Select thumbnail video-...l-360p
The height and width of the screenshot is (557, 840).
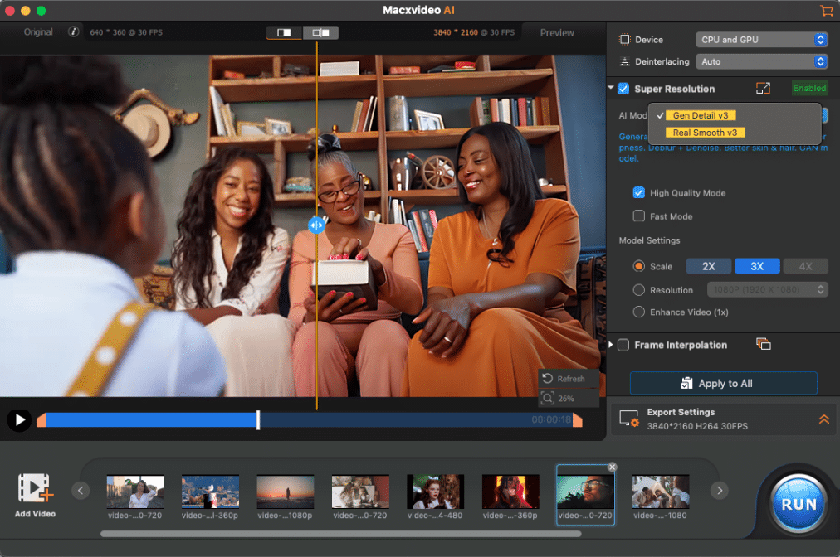coord(210,492)
